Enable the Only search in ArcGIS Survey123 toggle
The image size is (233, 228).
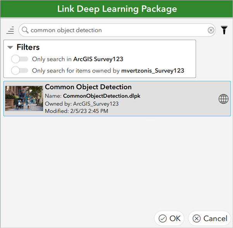(x=20, y=59)
